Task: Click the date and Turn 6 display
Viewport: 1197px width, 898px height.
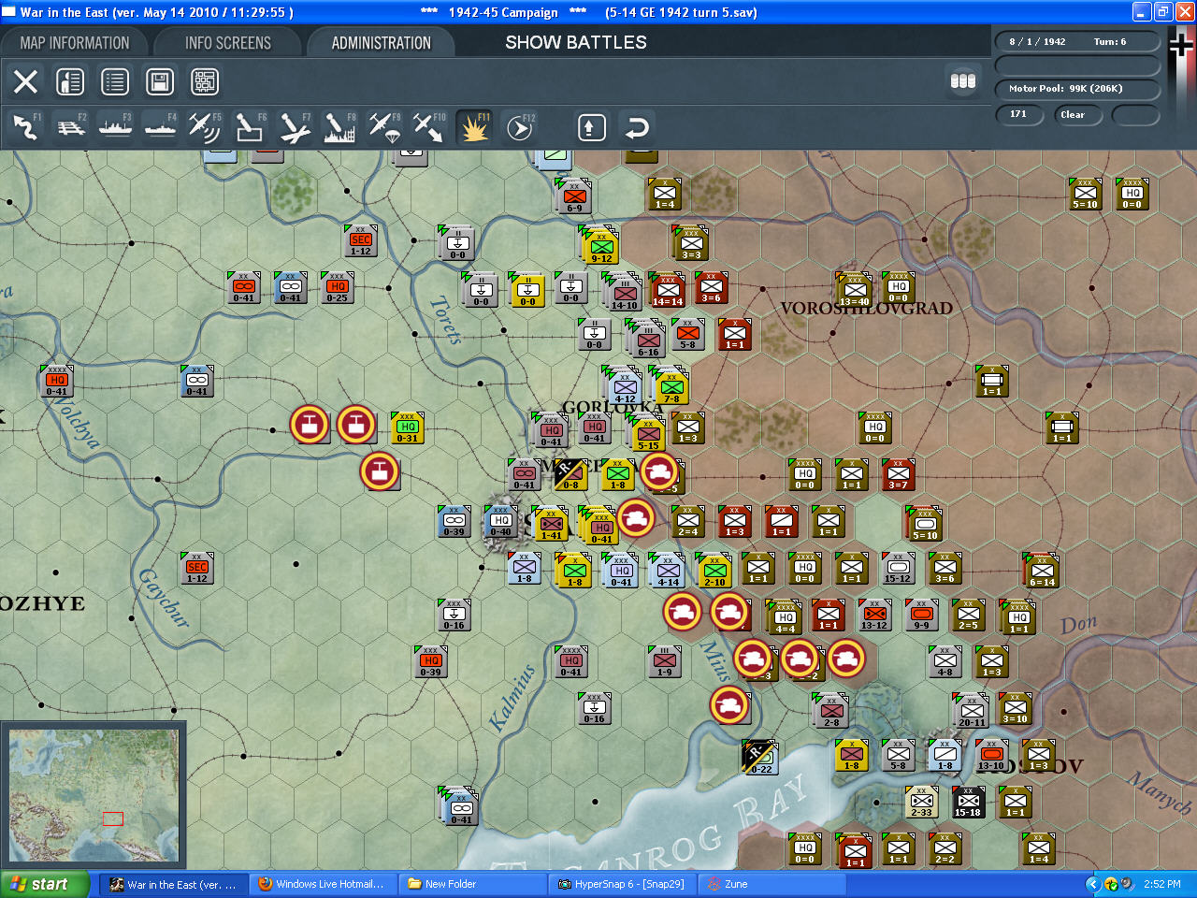Action: [1077, 42]
